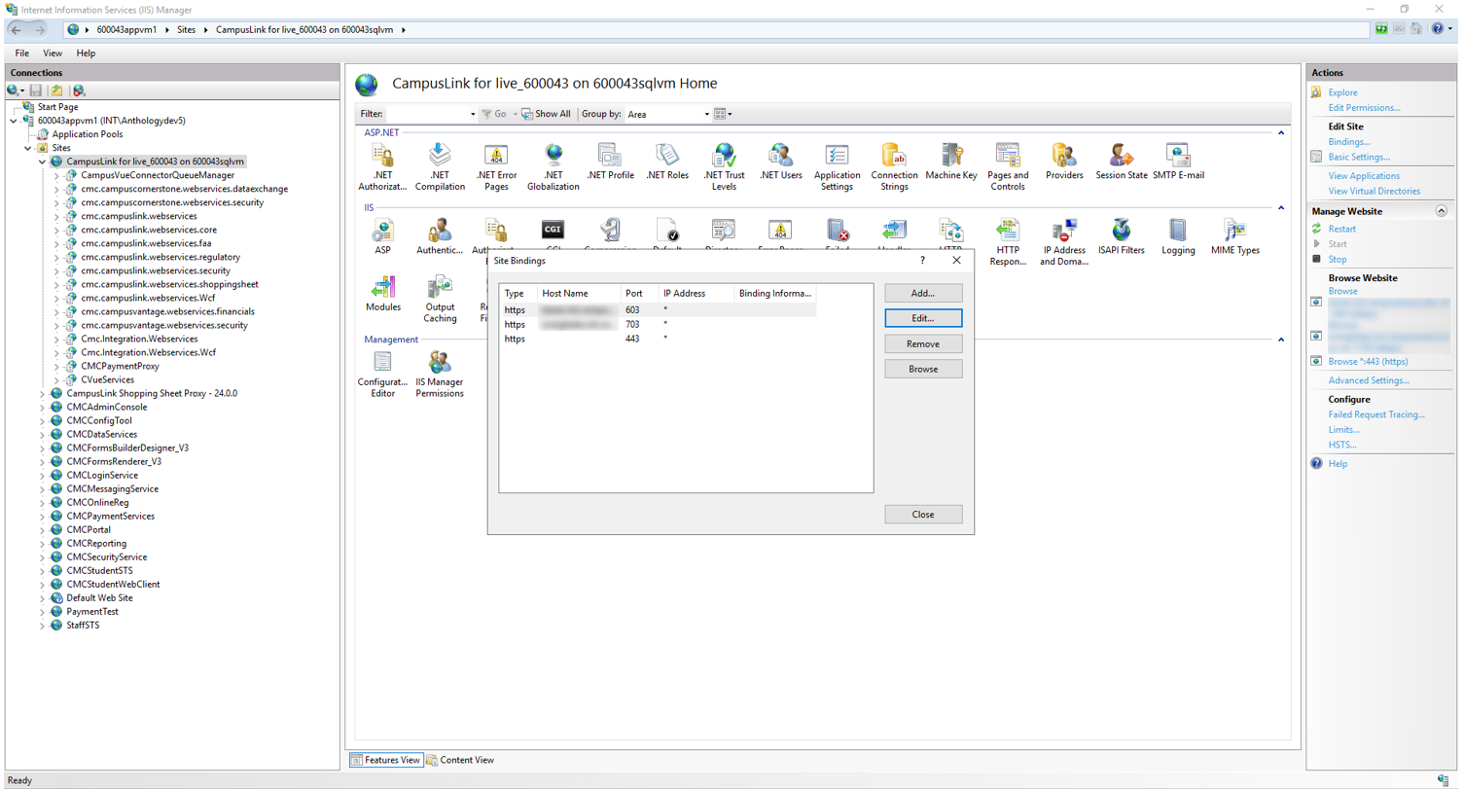This screenshot has width=1464, height=789.
Task: Open the SMTP E-mail feature
Action: (1178, 161)
